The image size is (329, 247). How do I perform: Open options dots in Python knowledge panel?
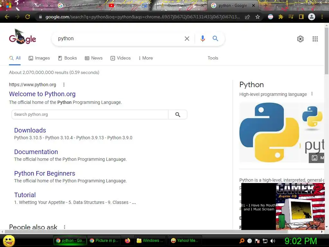click(312, 94)
